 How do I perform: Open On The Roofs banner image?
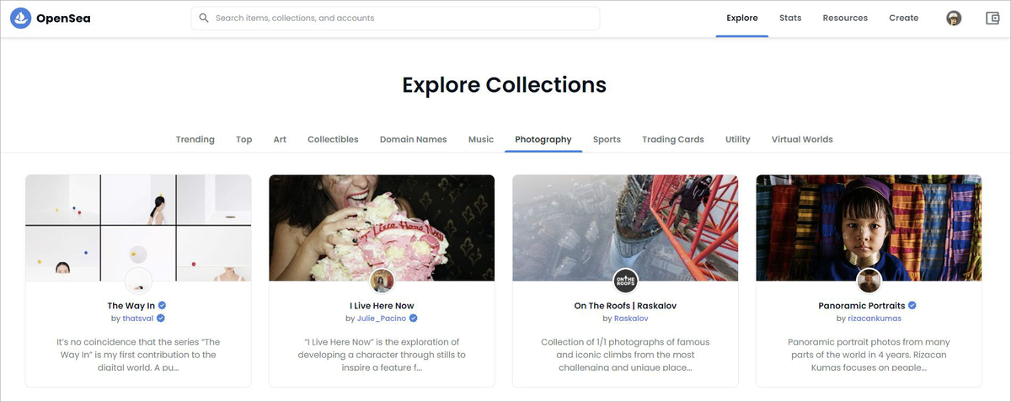625,228
